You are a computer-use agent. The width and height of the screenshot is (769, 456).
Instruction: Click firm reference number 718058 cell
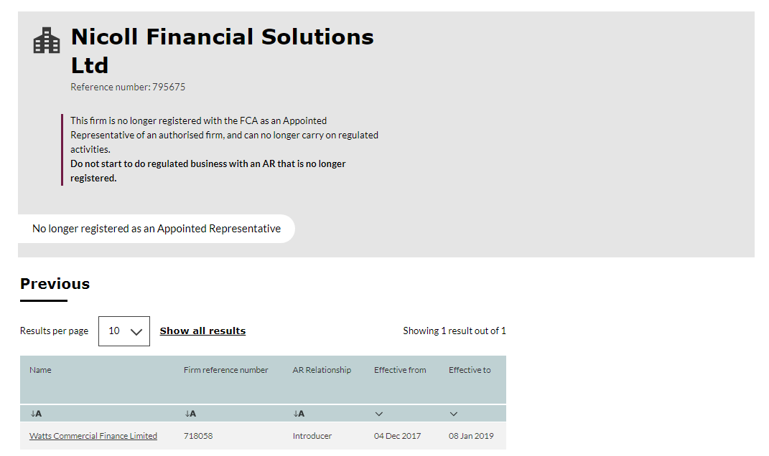[198, 436]
